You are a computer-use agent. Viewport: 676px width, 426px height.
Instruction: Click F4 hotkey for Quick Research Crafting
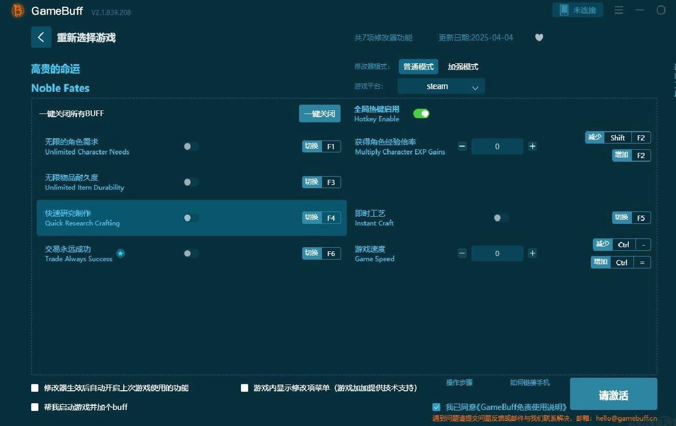(x=321, y=218)
